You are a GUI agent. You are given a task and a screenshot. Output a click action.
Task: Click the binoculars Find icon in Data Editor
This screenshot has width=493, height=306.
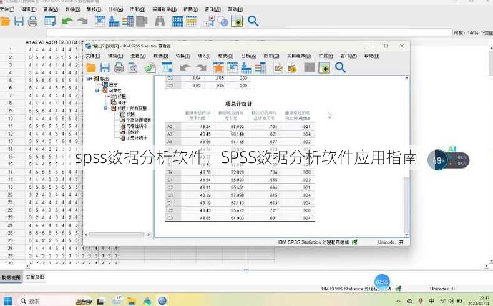click(160, 21)
